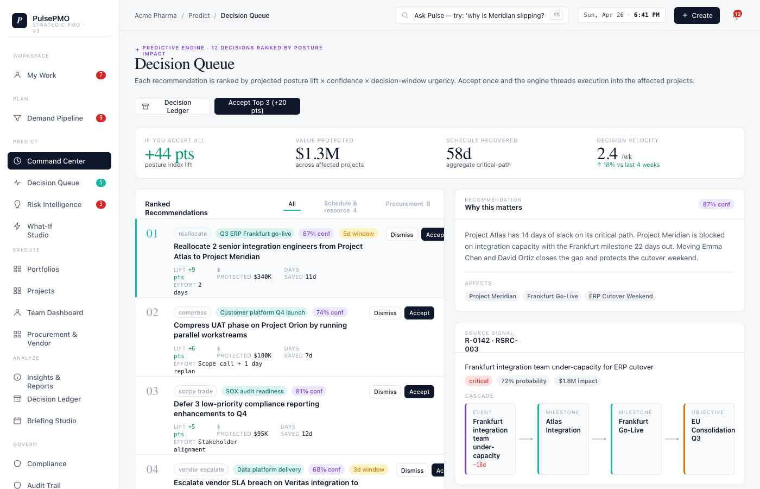Click the PulsePMO logo icon
This screenshot has height=489, width=760.
pos(20,21)
